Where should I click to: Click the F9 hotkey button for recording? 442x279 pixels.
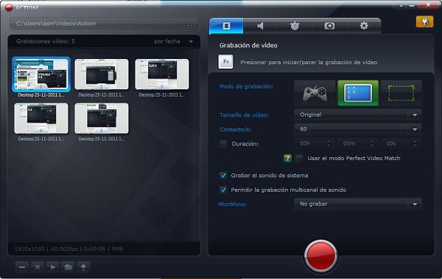[226, 61]
